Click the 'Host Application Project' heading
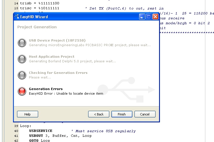This screenshot has width=214, height=142. [x=51, y=57]
